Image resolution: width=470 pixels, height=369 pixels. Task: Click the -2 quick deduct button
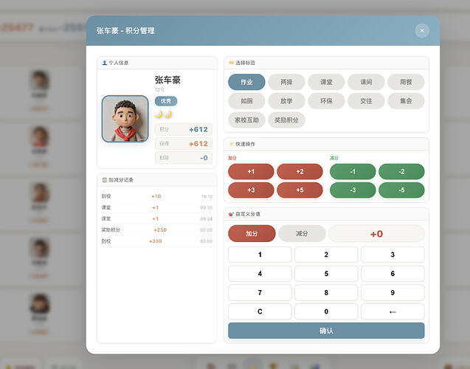[401, 171]
